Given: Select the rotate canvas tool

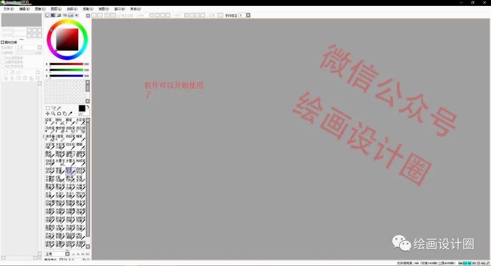Looking at the screenshot, I should [x=59, y=114].
